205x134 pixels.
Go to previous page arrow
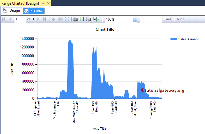10,19
